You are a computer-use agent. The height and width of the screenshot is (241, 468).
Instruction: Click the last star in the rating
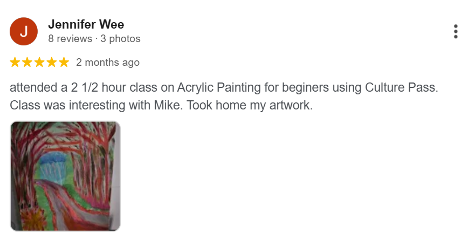pyautogui.click(x=64, y=63)
